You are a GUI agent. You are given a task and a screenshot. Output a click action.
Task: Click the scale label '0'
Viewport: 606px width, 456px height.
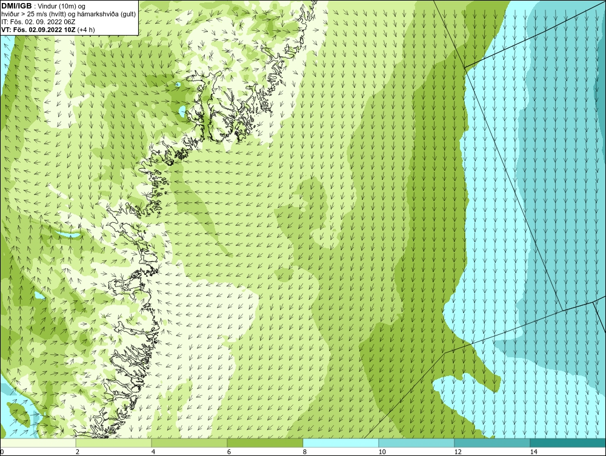coord(2,452)
